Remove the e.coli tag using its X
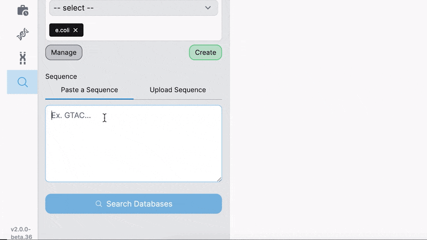The width and height of the screenshot is (427, 240). (x=76, y=30)
